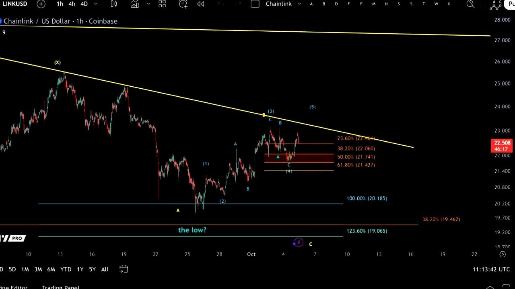Select the 'the low?' text annotation
The height and width of the screenshot is (289, 515).
(x=192, y=230)
